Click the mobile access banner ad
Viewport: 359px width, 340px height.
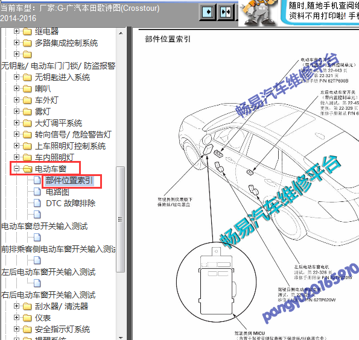click(x=320, y=13)
